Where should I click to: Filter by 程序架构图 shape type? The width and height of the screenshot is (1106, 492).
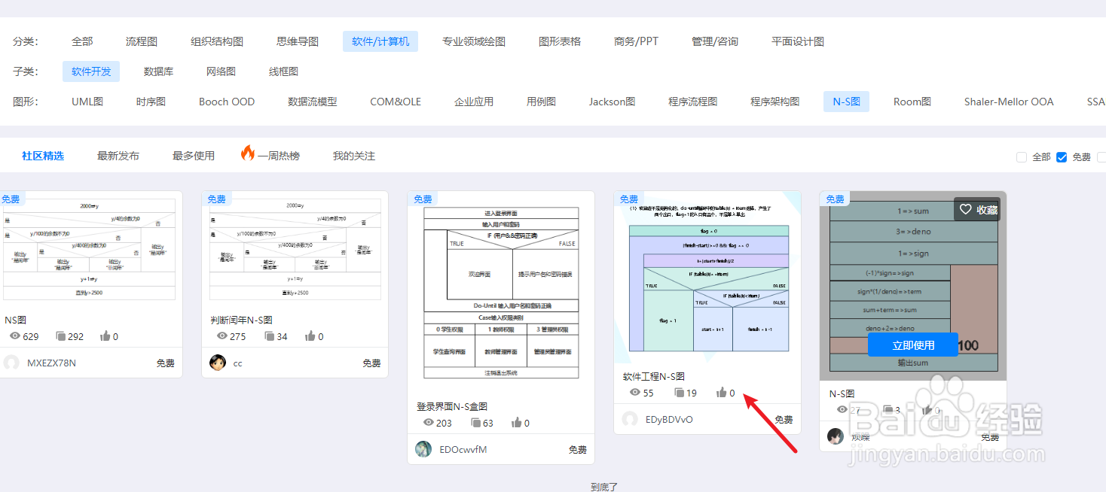click(x=775, y=102)
